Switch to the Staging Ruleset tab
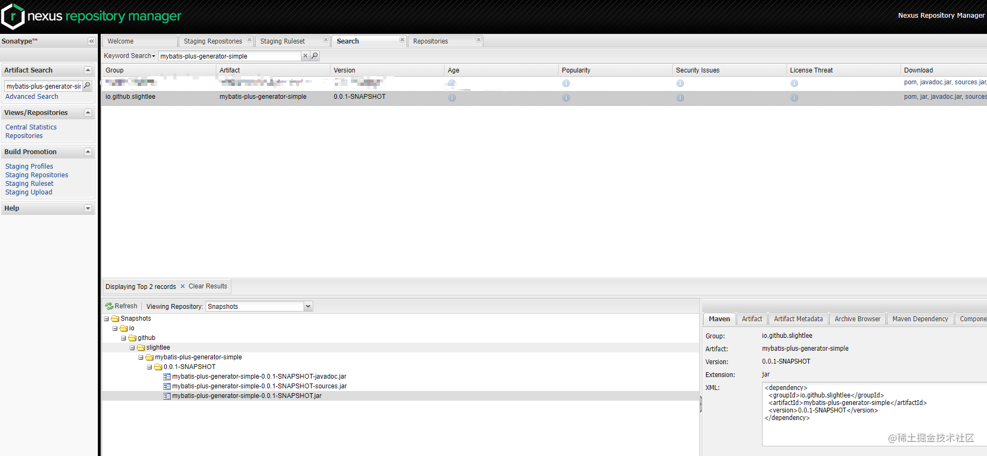 tap(283, 41)
